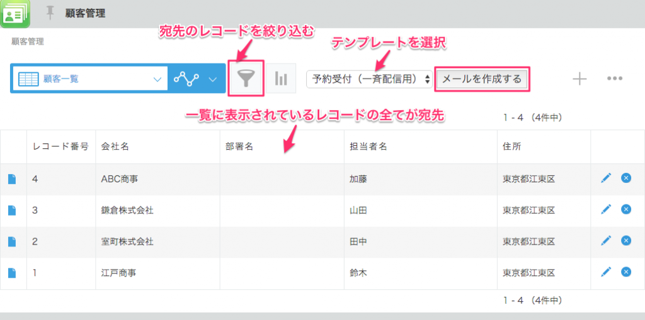Viewport: 645px width, 320px height.
Task: Click the 会社名 column header
Action: pyautogui.click(x=157, y=147)
